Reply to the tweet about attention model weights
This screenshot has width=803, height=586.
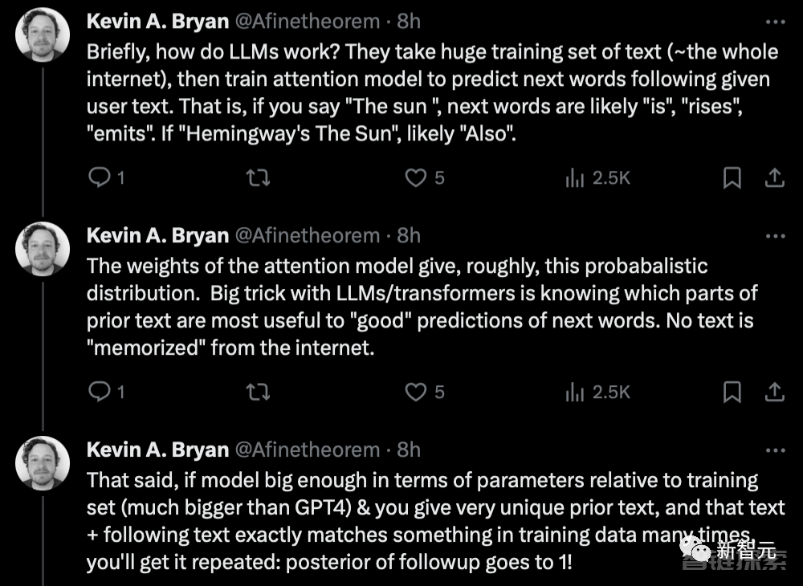[x=99, y=392]
